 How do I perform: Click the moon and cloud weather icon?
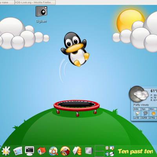click(x=139, y=94)
